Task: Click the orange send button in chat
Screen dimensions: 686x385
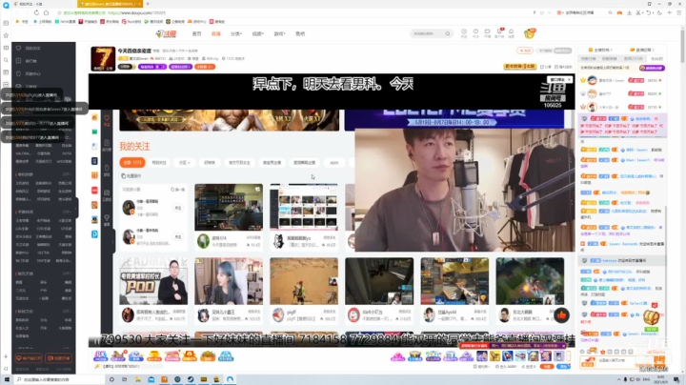Action: (659, 361)
